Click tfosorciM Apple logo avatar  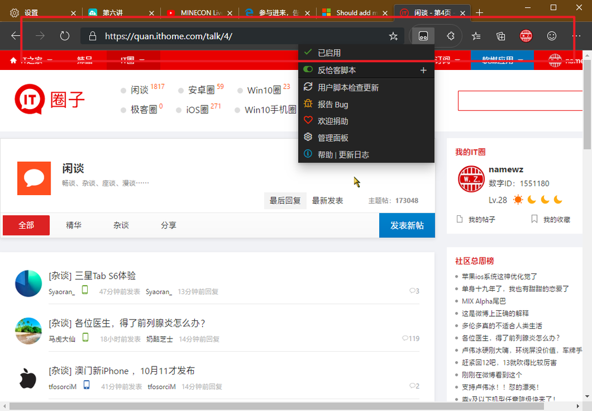(28, 378)
